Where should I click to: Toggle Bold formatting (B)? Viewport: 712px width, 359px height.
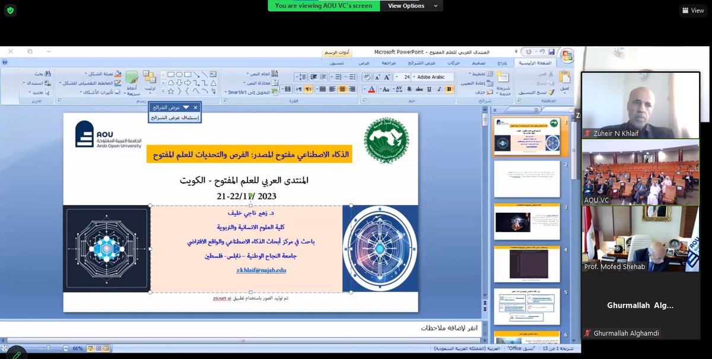coord(448,89)
